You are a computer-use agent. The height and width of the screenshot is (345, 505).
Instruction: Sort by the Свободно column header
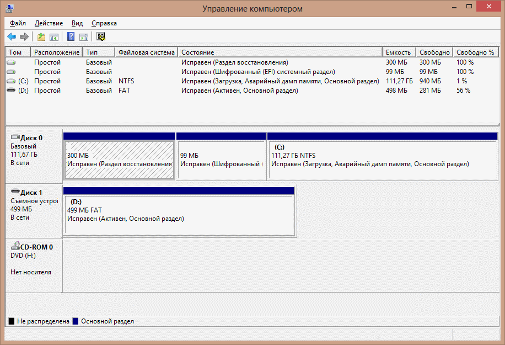coord(434,52)
